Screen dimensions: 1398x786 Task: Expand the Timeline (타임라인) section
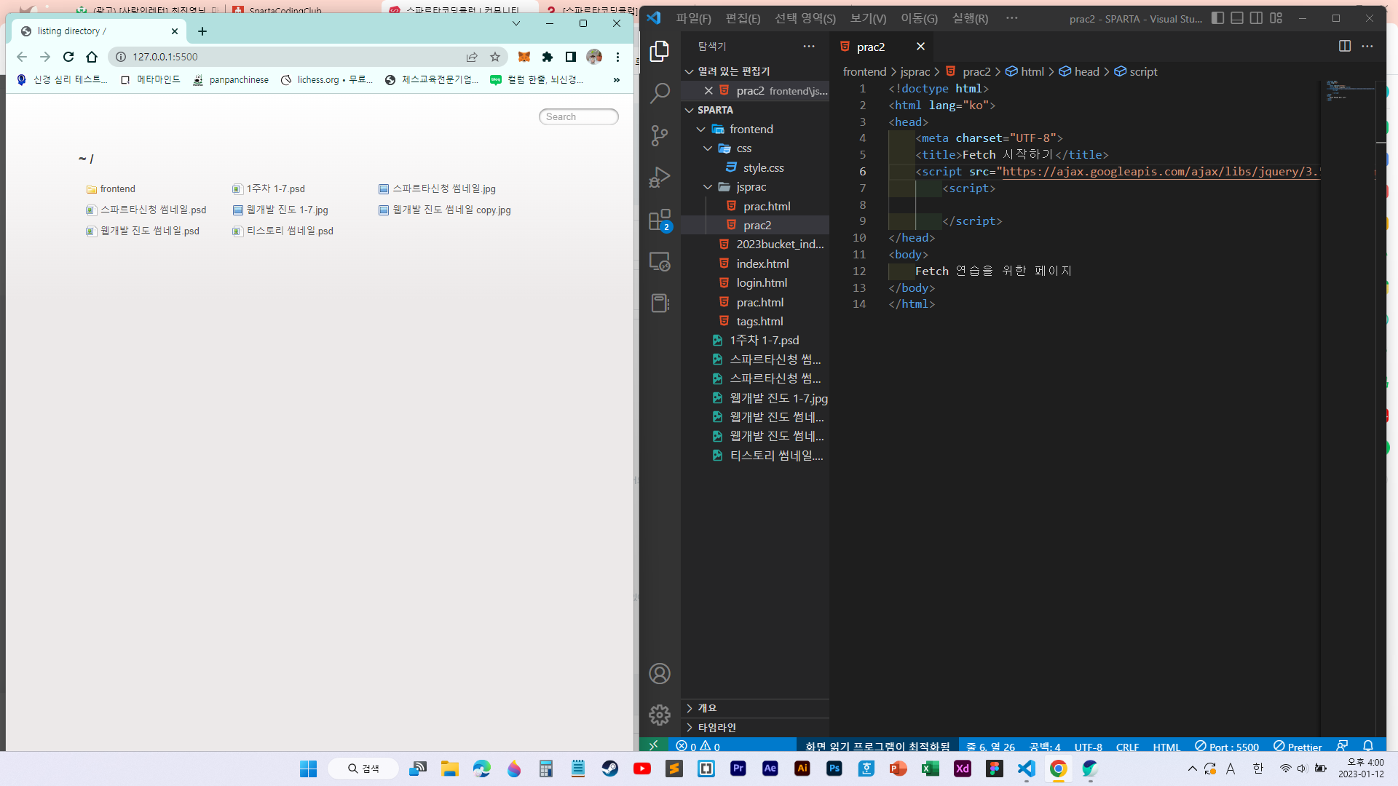pyautogui.click(x=755, y=727)
